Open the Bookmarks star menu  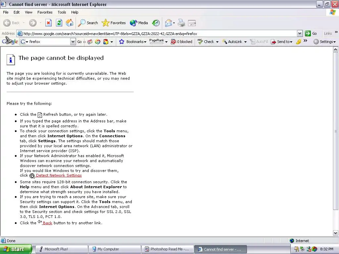[x=132, y=42]
